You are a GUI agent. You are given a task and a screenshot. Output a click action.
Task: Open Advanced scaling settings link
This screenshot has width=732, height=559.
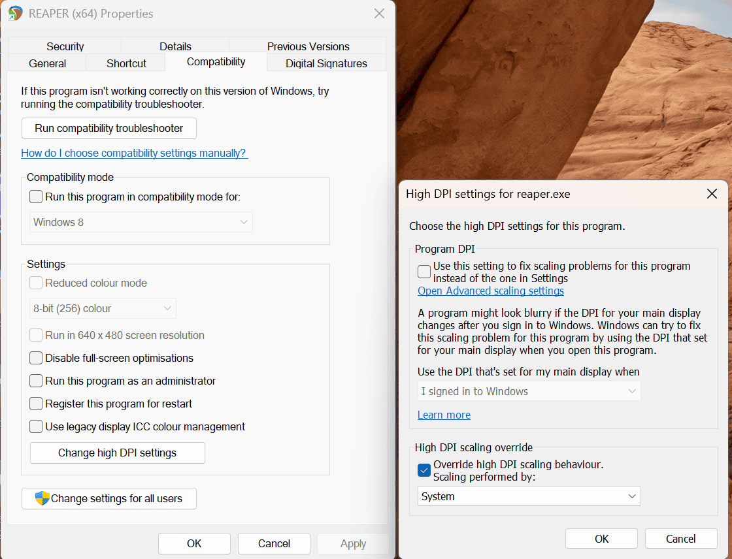coord(491,291)
